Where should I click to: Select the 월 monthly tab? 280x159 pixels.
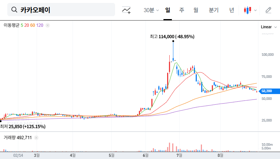(196, 10)
